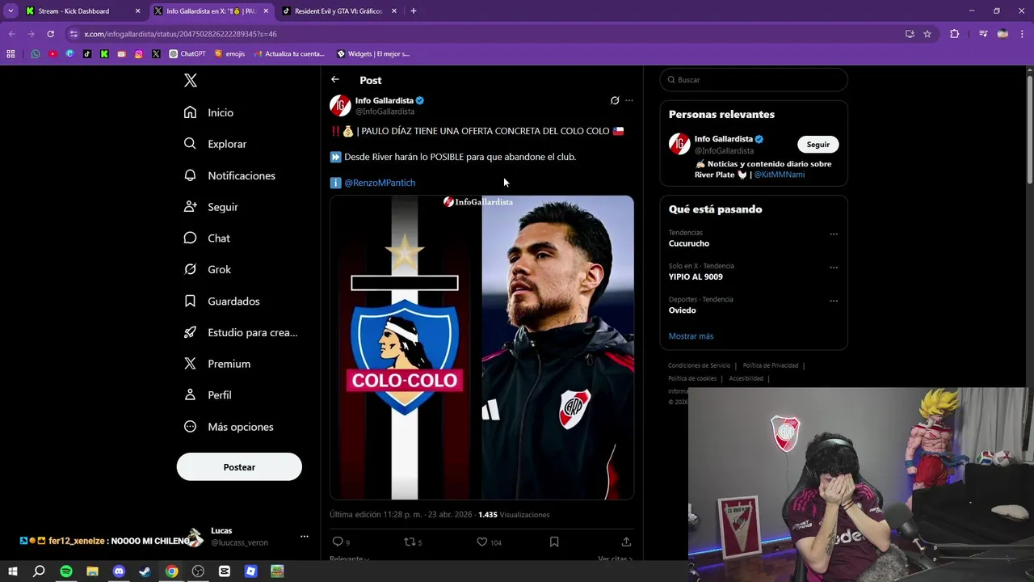
Task: Go to Inicio in X sidebar
Action: pos(209,112)
